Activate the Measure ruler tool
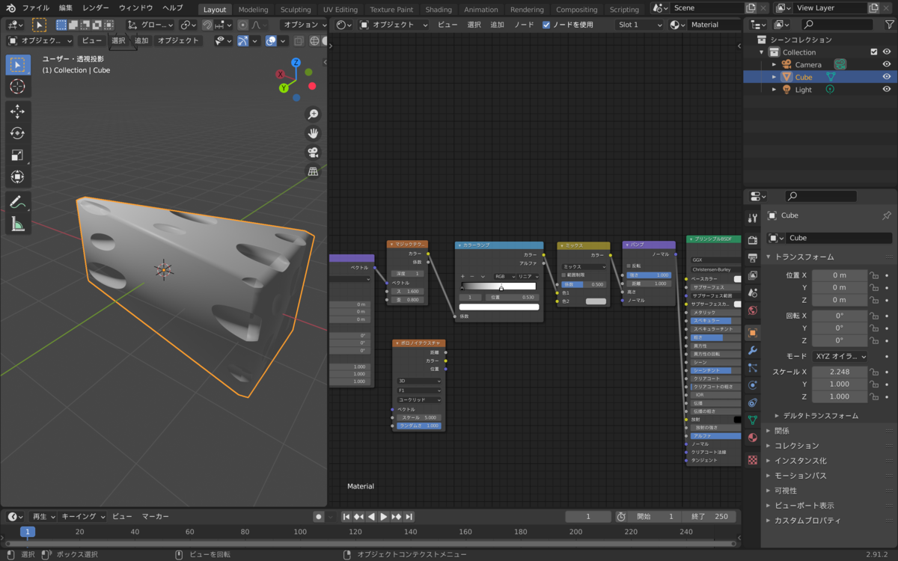898x561 pixels. pyautogui.click(x=18, y=224)
